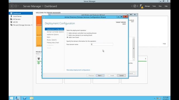
Task: Click the Next button in wizard
Action: click(x=100, y=76)
